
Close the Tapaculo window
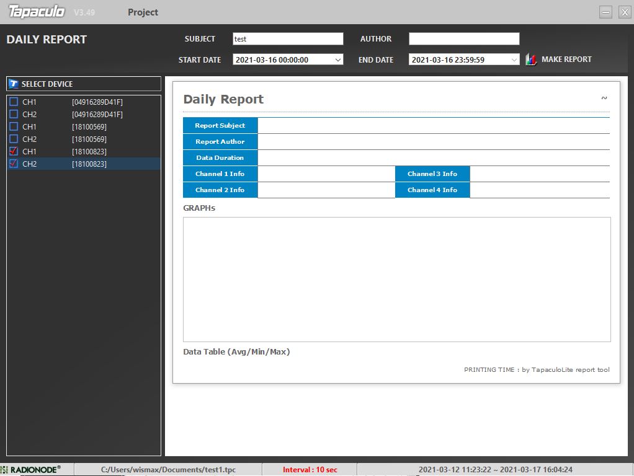625,12
